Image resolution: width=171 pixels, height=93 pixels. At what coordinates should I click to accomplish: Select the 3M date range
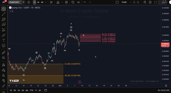[23, 90]
